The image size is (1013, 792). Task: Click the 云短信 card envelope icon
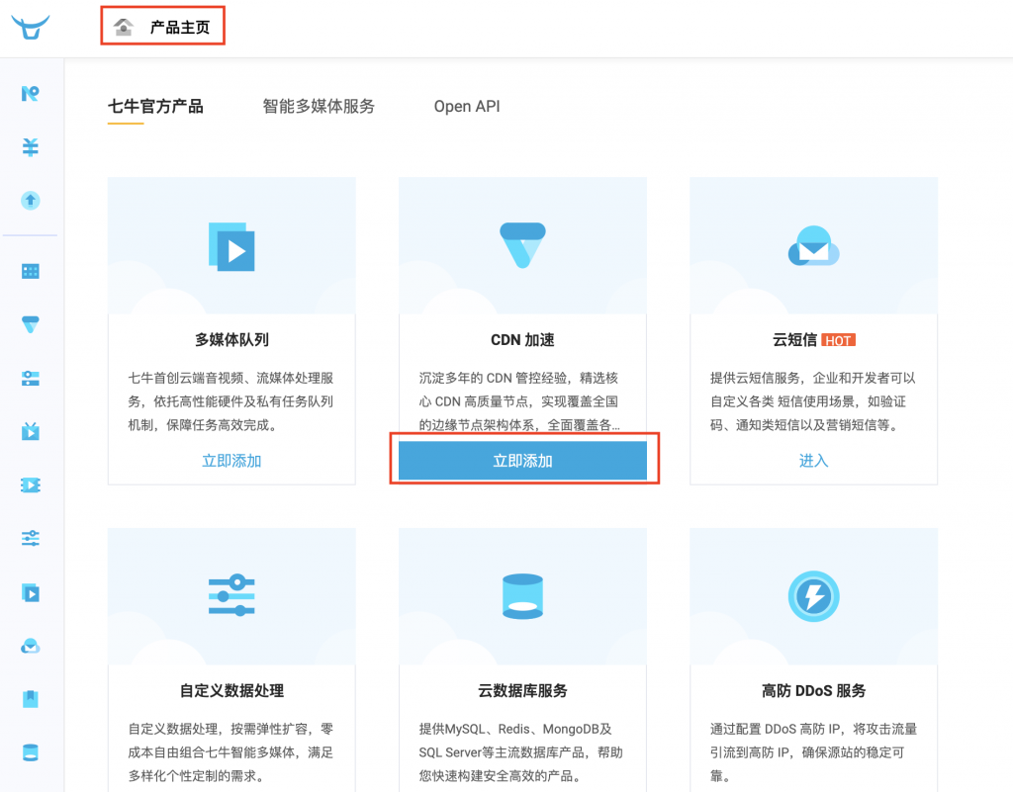pyautogui.click(x=813, y=246)
